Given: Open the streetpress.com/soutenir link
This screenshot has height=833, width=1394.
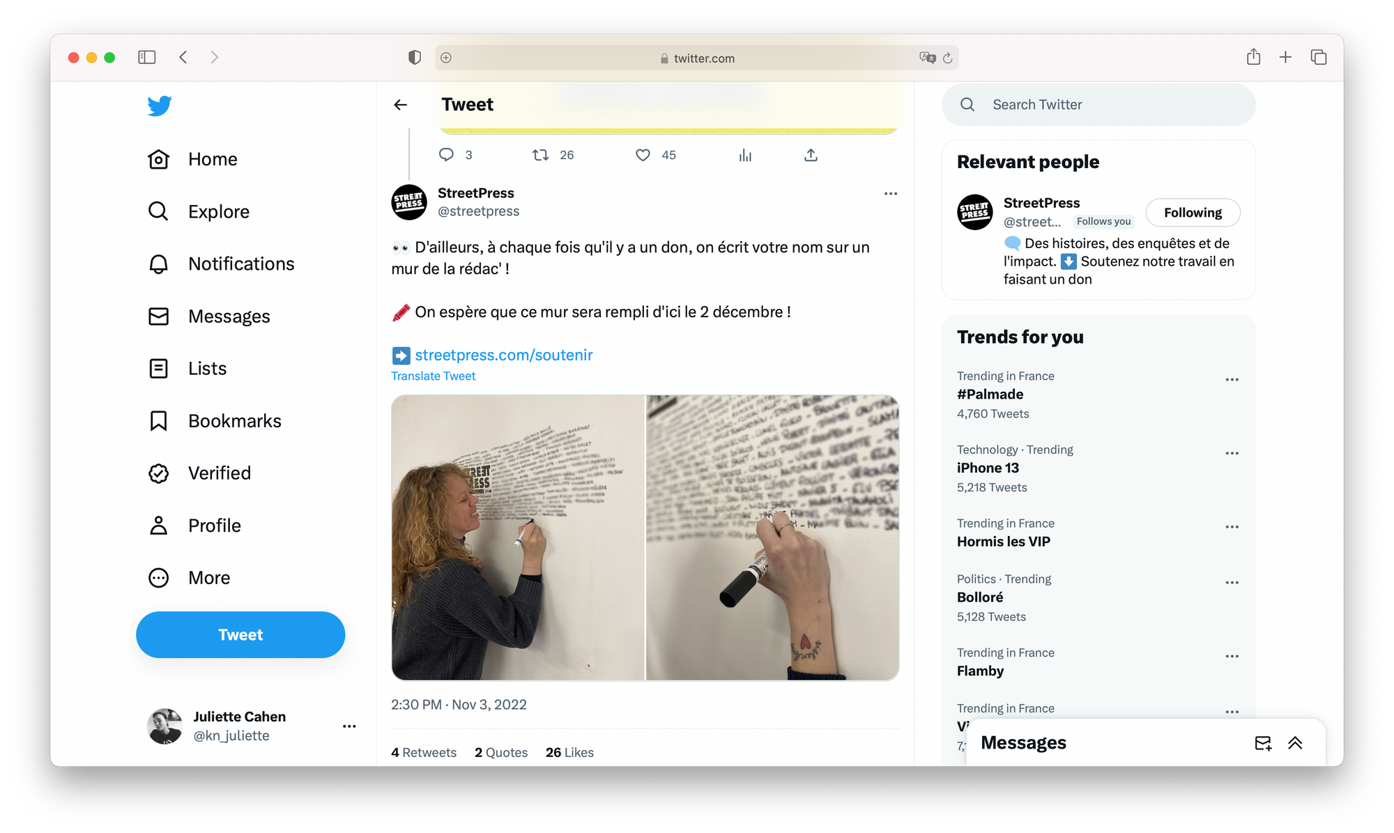Looking at the screenshot, I should point(504,355).
